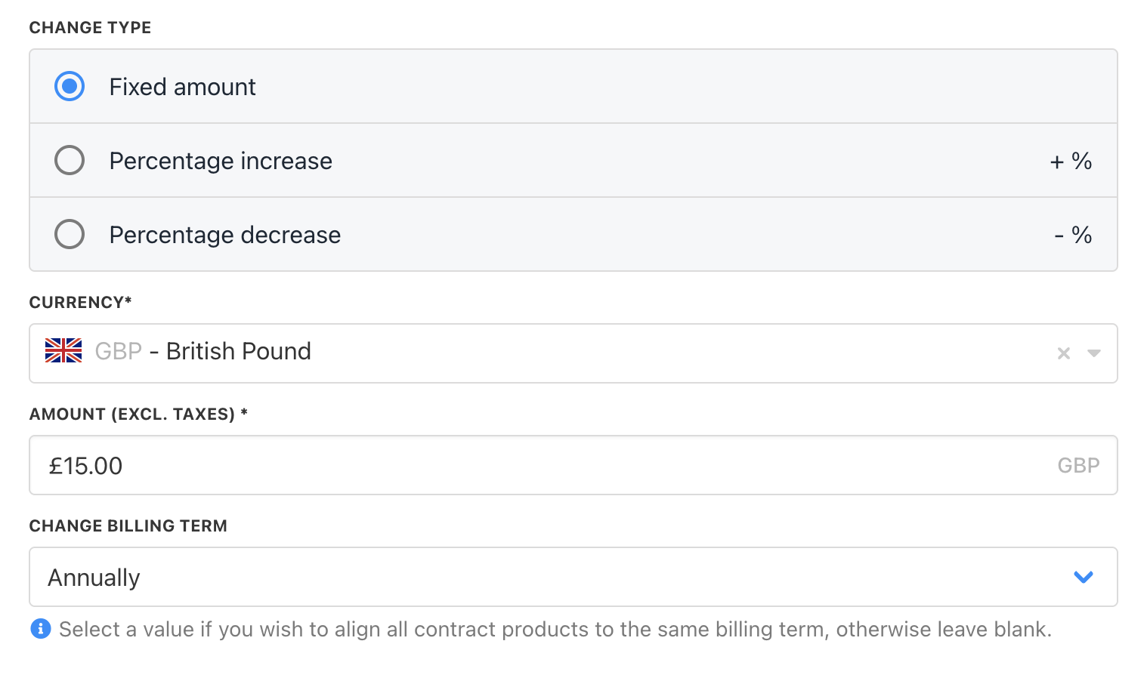The image size is (1147, 681).
Task: Focus the £15.00 amount input field
Action: pos(529,465)
